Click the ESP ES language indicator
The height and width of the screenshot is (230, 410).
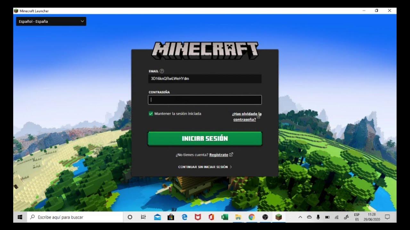pos(357,217)
